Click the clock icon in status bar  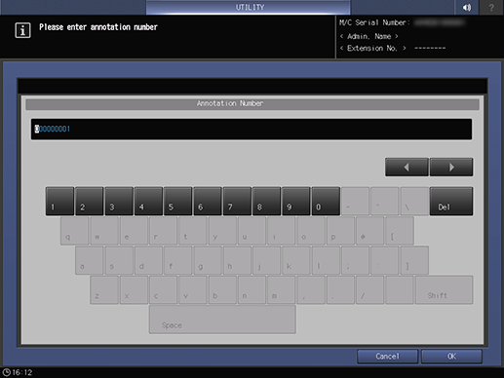coord(7,372)
